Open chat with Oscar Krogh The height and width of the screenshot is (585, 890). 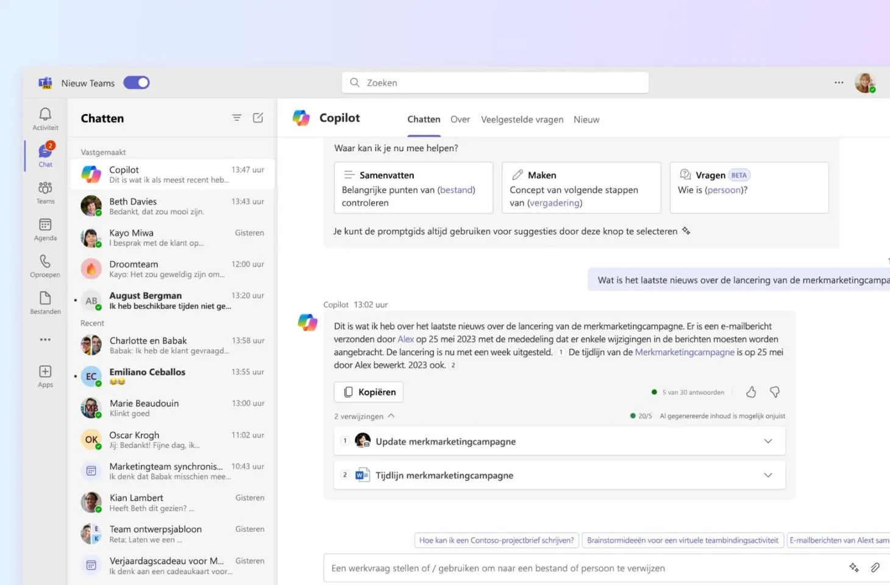[x=173, y=439]
